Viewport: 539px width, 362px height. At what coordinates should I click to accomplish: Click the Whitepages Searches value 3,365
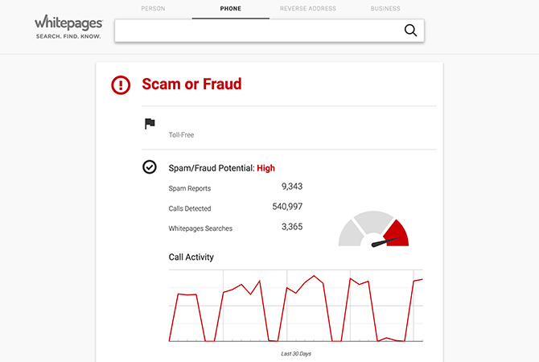[x=292, y=227]
